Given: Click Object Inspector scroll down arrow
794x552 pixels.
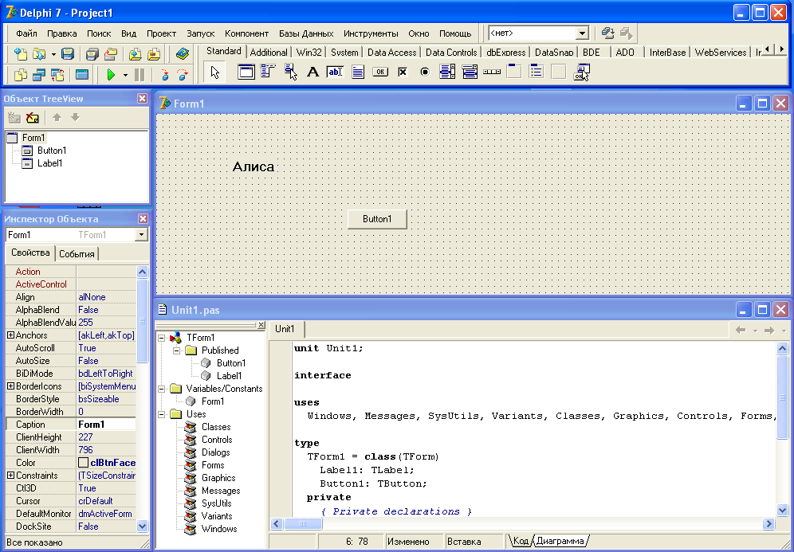Looking at the screenshot, I should pos(142,527).
